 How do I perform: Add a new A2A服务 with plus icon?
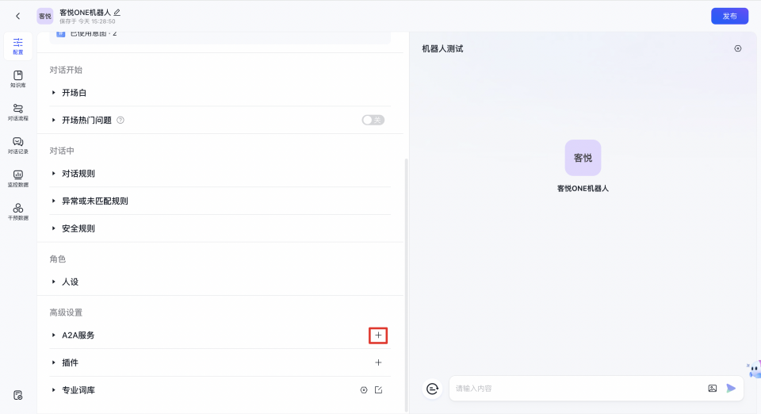click(378, 335)
